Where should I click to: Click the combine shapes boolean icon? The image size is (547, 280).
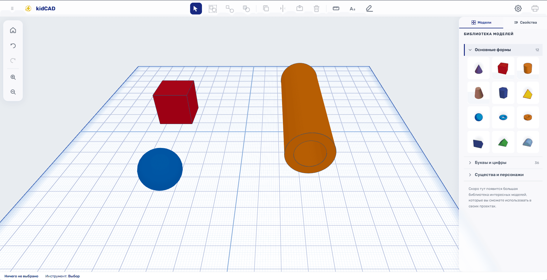click(246, 9)
